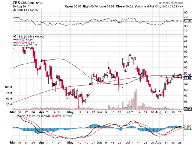Click the Volume 4.7M value
This screenshot has height=145, width=192.
[x=144, y=6]
